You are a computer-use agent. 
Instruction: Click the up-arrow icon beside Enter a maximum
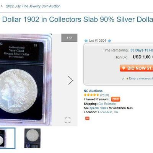127,78
